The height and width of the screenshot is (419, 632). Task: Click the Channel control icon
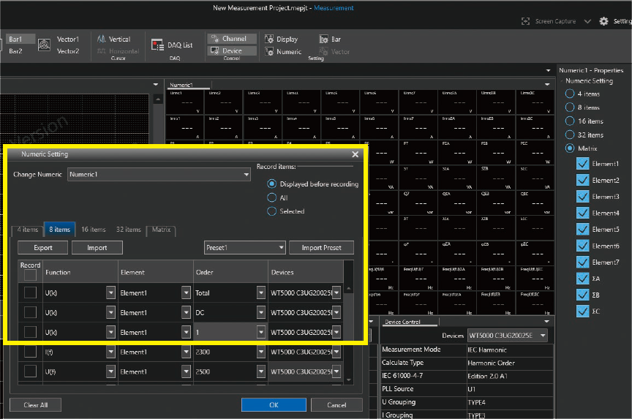(x=215, y=39)
